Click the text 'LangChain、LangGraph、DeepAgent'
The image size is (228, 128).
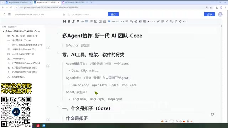(x=97, y=99)
